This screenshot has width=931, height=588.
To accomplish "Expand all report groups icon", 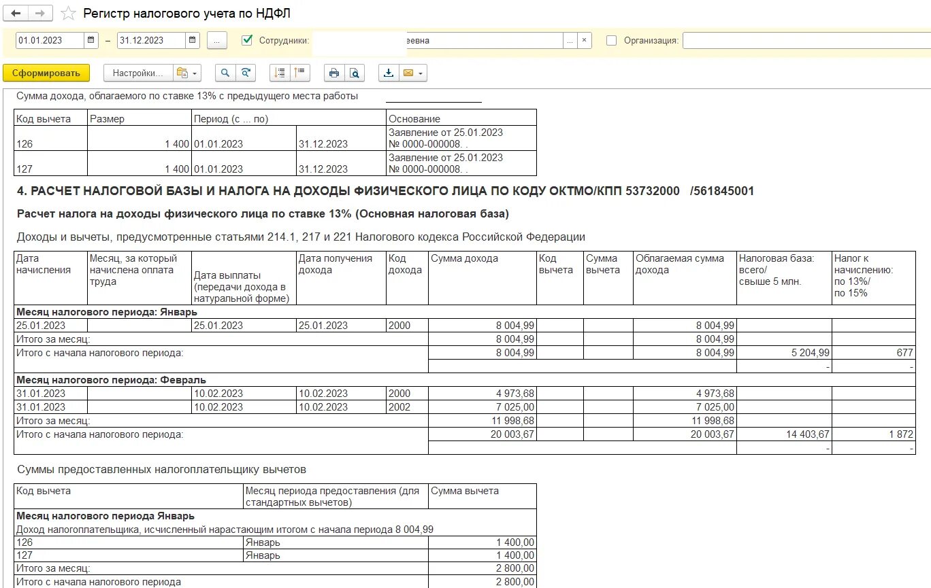I will (299, 73).
